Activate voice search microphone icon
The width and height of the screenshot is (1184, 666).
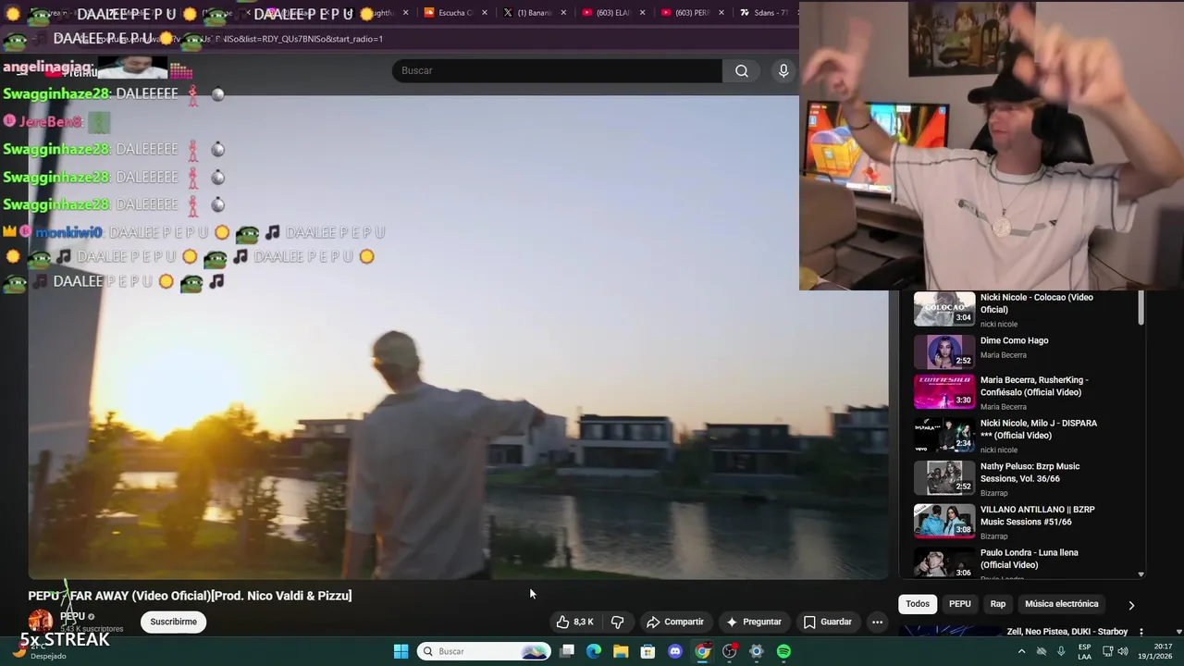coord(783,71)
